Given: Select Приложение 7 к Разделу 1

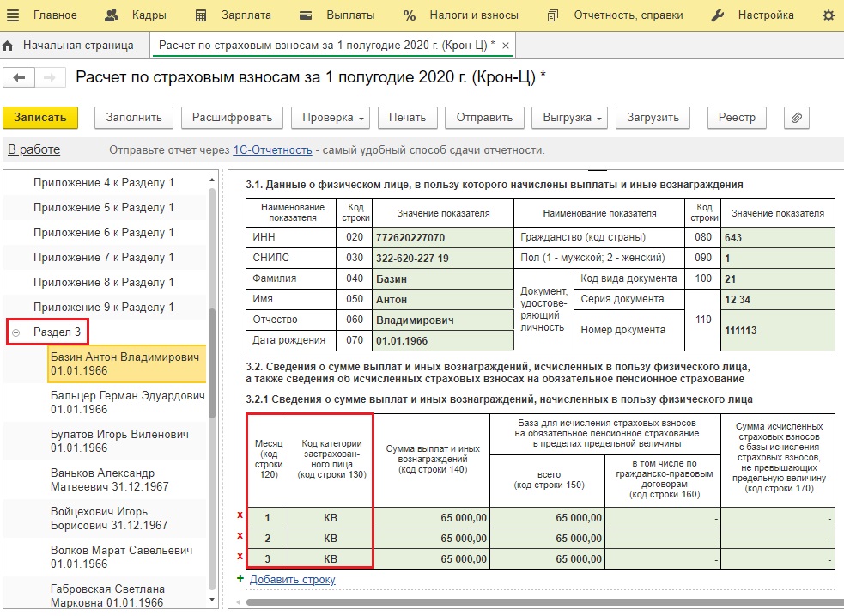Looking at the screenshot, I should (104, 257).
